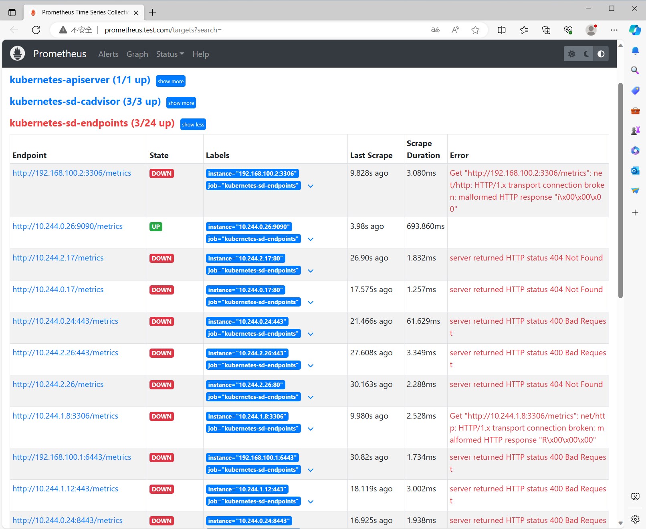Open sidebar notifications bell
646x529 pixels.
pyautogui.click(x=635, y=50)
